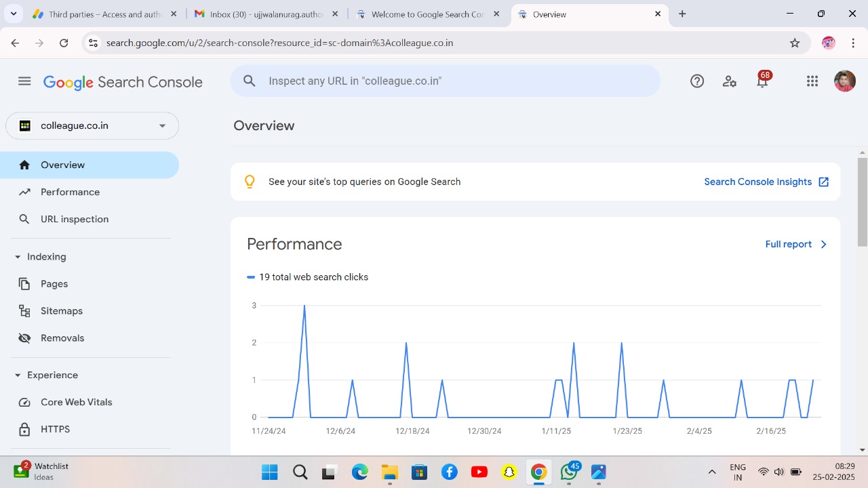This screenshot has width=868, height=488.
Task: Click the Google Search Console logo
Action: (123, 82)
